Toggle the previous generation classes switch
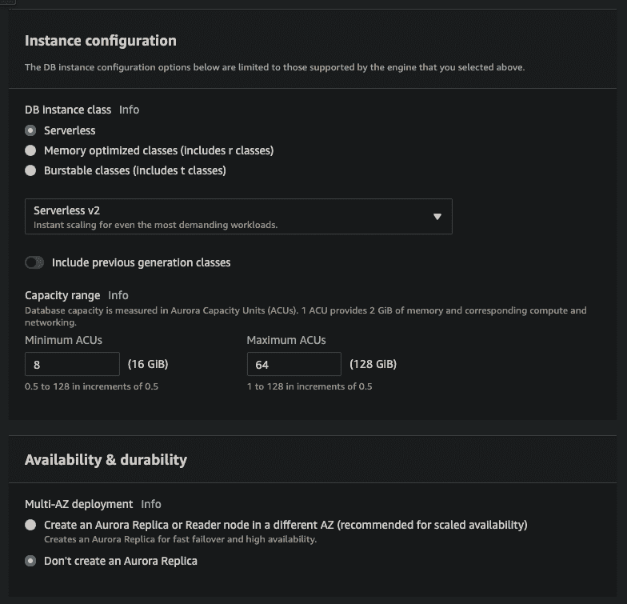 coord(34,262)
